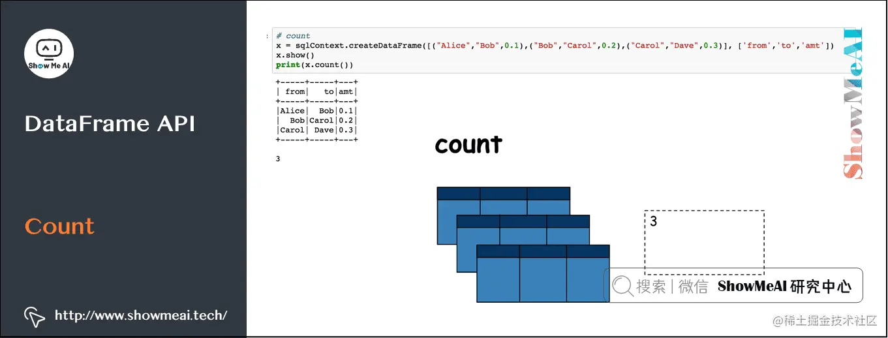Click the printed "3" below the output table

point(278,159)
